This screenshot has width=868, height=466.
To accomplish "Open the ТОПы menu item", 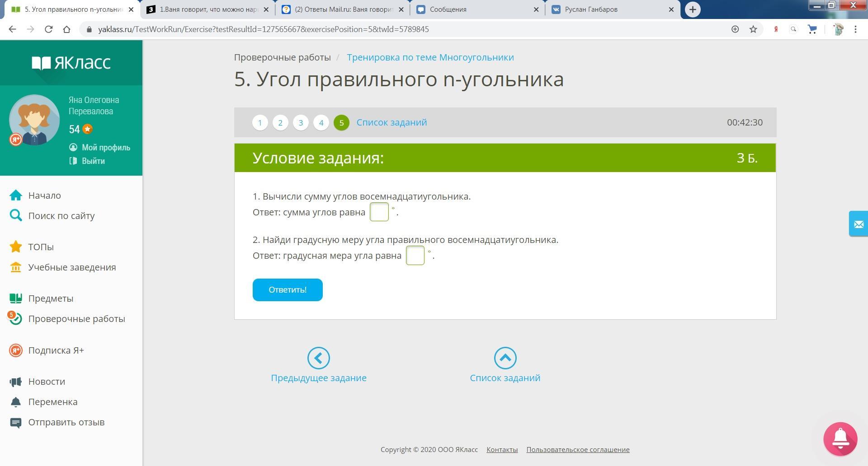I will [41, 247].
